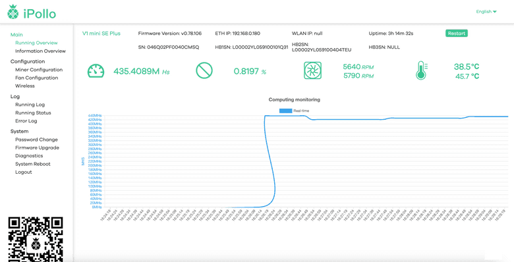This screenshot has width=514, height=262.
Task: Open the Diagnostics page
Action: tap(29, 156)
